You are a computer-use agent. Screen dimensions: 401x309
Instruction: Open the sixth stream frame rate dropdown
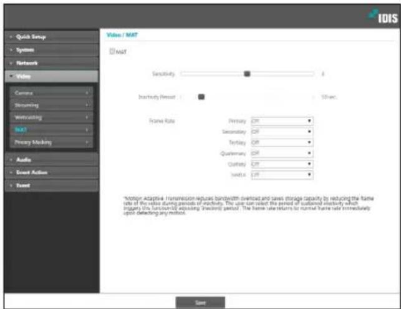pyautogui.click(x=282, y=175)
